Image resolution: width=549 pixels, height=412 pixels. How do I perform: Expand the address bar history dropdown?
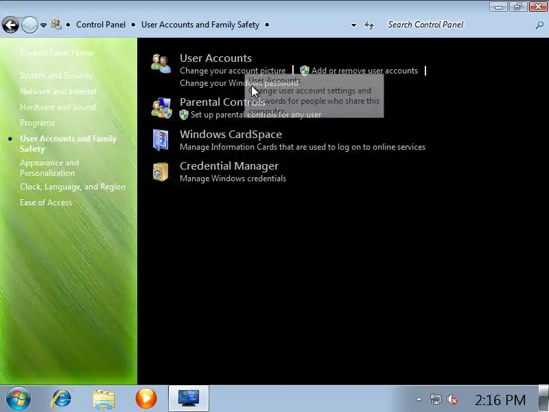click(x=353, y=25)
